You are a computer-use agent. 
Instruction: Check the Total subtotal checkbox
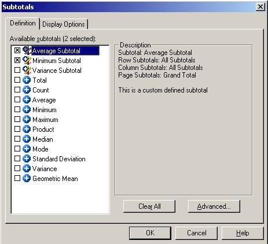17,80
